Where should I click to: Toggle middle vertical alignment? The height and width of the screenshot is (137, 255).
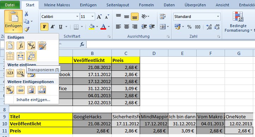coord(127,16)
